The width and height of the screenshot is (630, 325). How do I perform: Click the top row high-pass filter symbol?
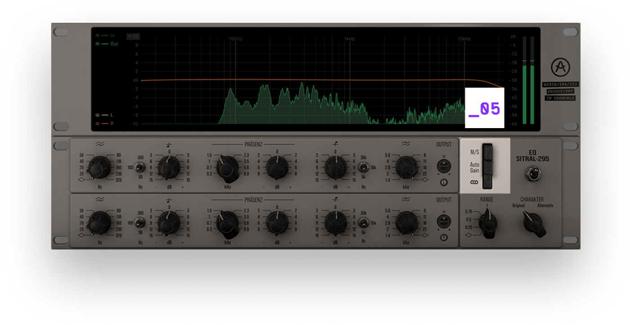pos(99,144)
